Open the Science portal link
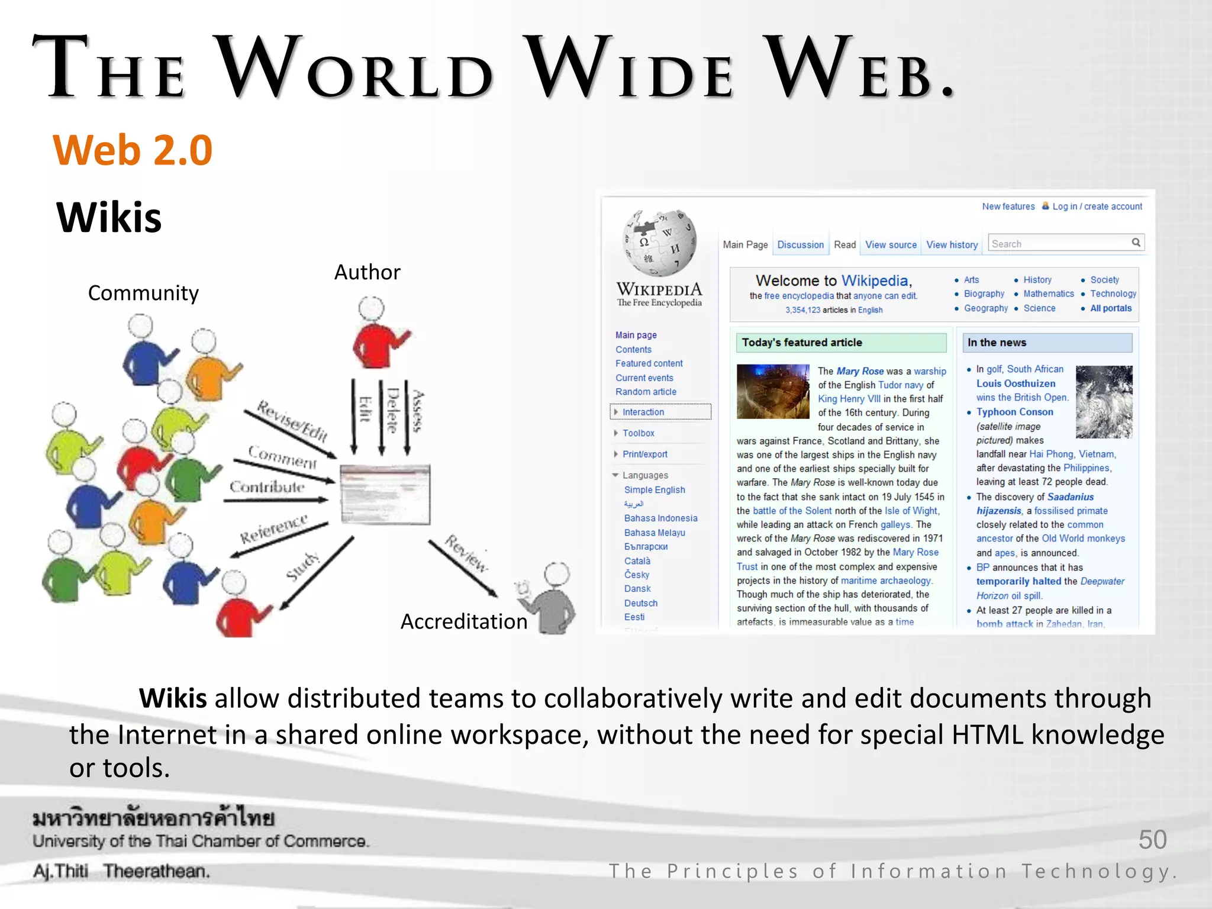Screen dimensions: 1212x909 tap(1039, 308)
